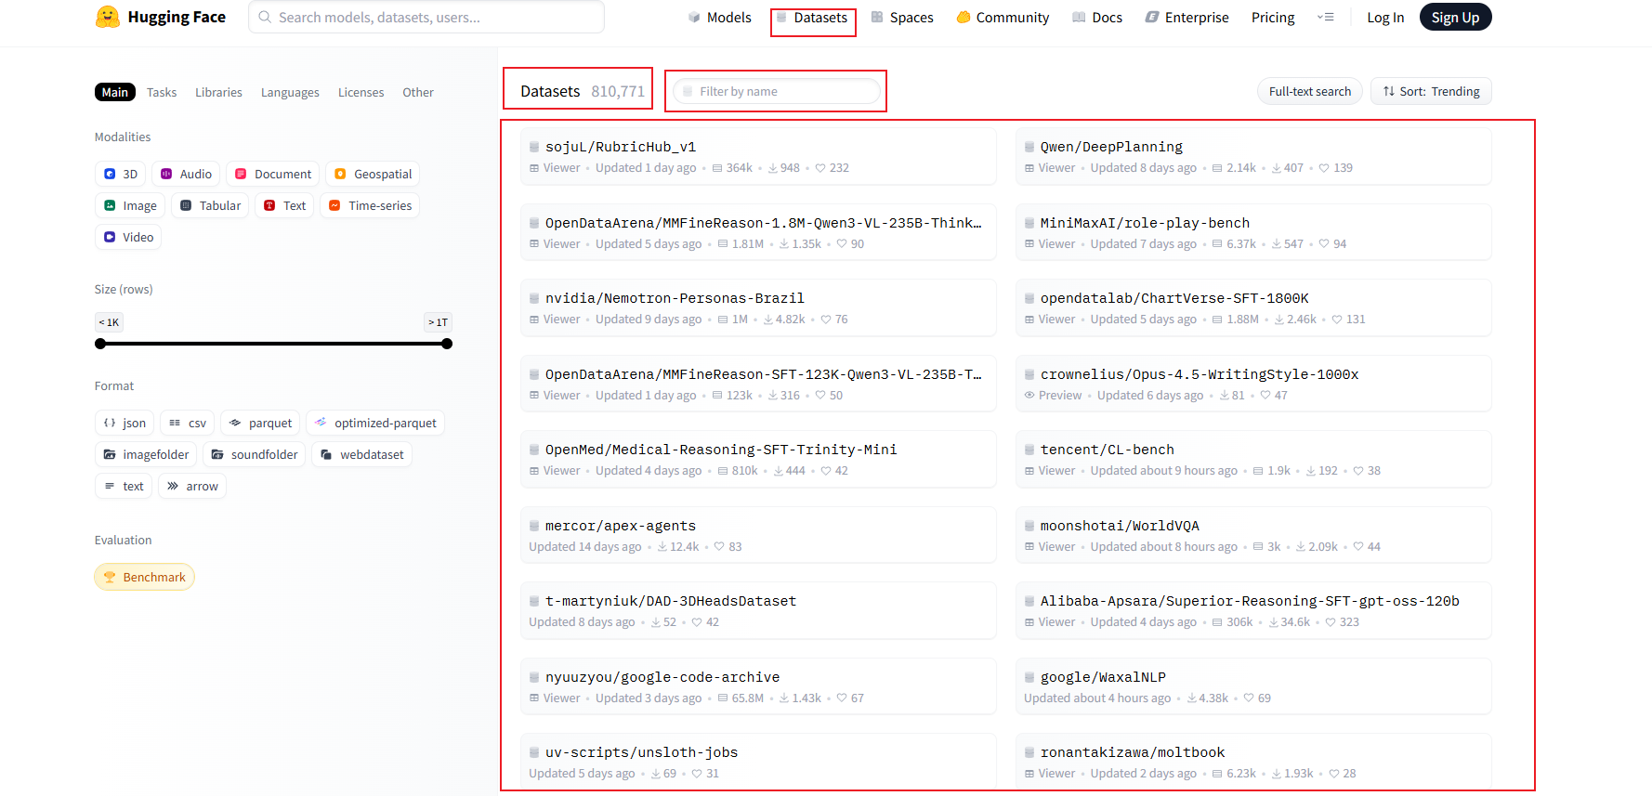The height and width of the screenshot is (796, 1652).
Task: Toggle the Text modality filter
Action: 284,205
